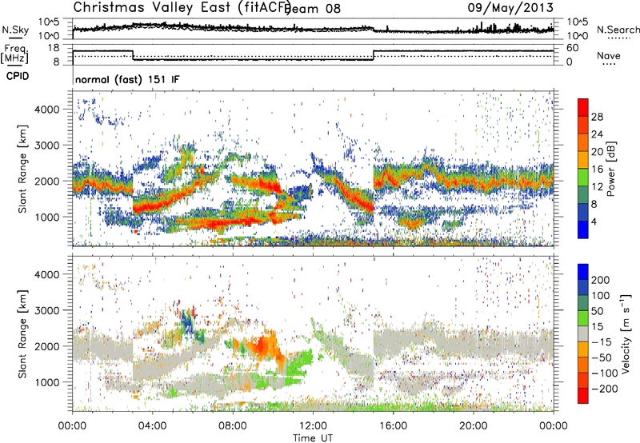This screenshot has width=640, height=443.
Task: Pick the red bottom segment of velocity colorbar
Action: (583, 396)
